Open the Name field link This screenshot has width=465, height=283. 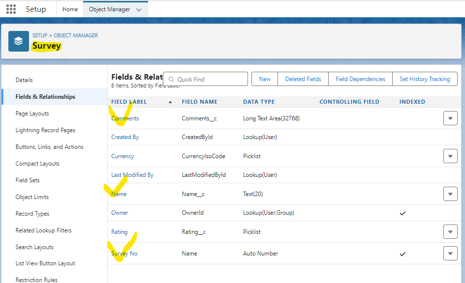pos(119,194)
